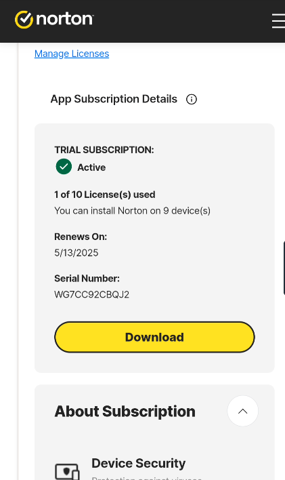The width and height of the screenshot is (285, 480).
Task: Click the App Subscription Details heading
Action: point(114,99)
